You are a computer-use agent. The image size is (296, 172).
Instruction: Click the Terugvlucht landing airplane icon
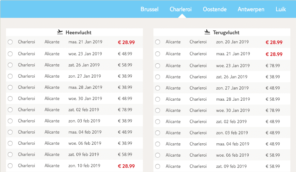tap(207, 32)
